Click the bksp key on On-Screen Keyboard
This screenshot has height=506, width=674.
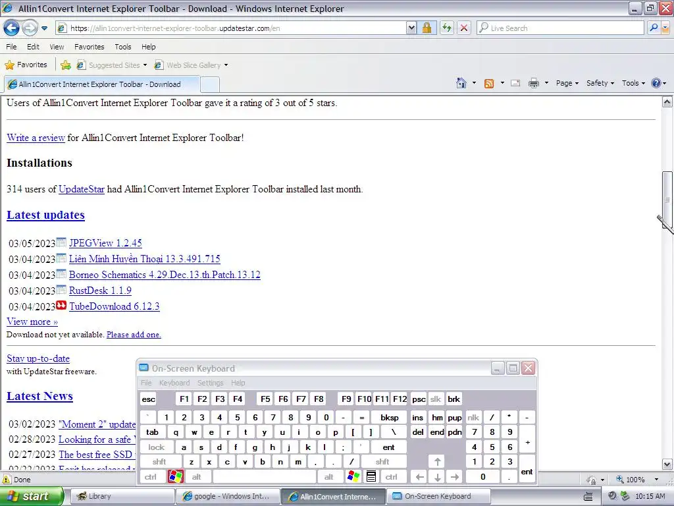point(390,417)
